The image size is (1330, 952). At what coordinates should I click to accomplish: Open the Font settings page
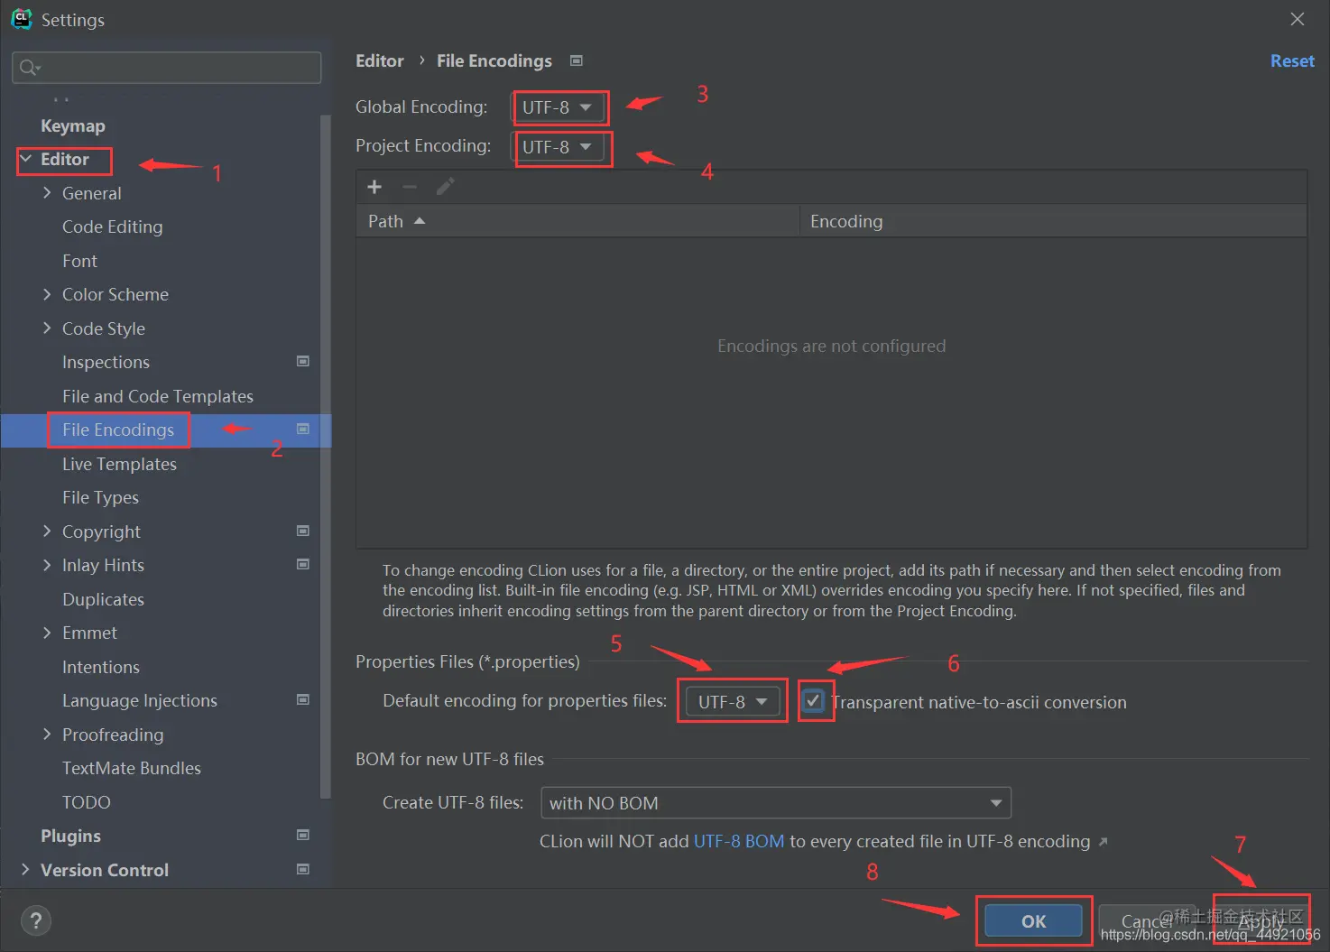pyautogui.click(x=79, y=261)
